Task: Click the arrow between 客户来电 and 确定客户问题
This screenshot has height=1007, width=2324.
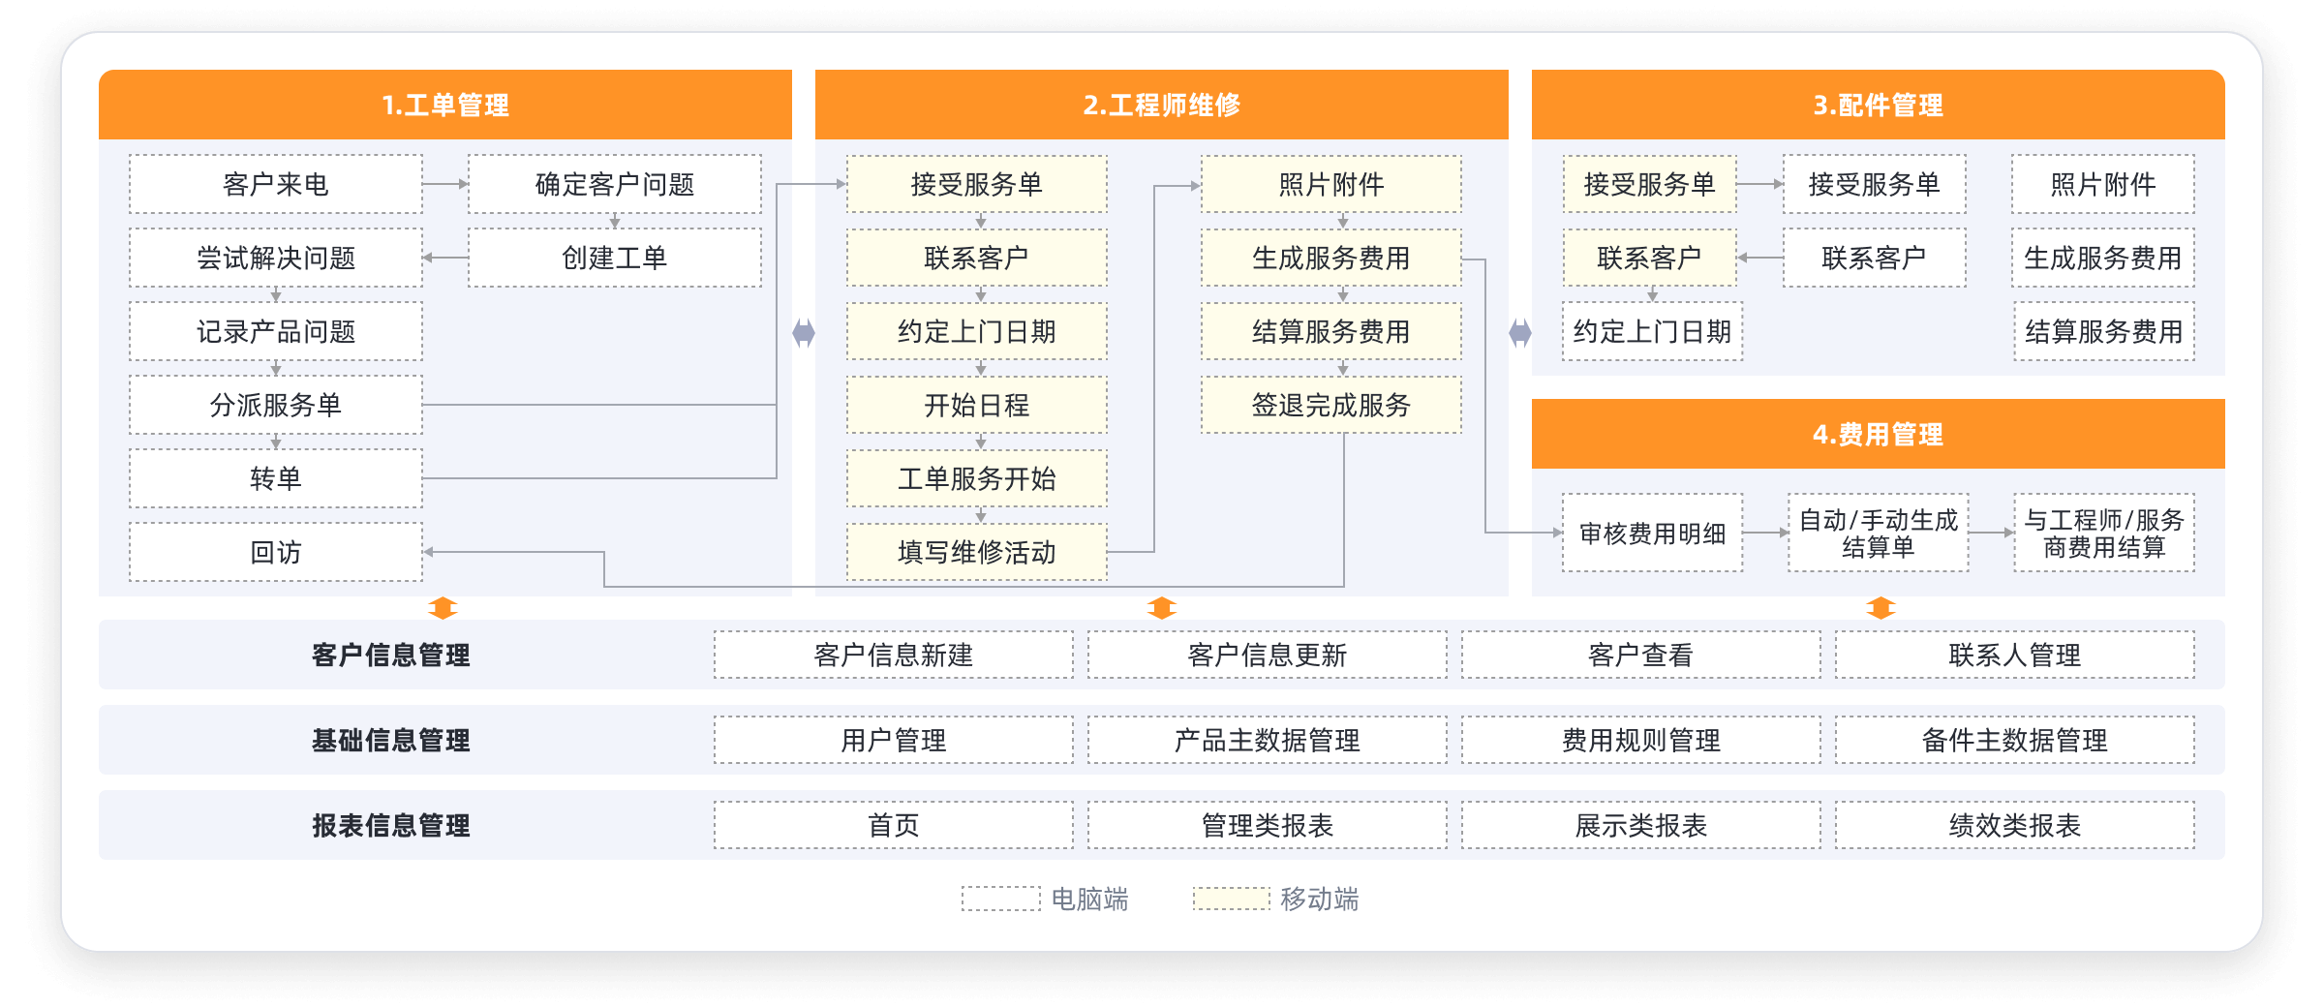Action: tap(445, 182)
